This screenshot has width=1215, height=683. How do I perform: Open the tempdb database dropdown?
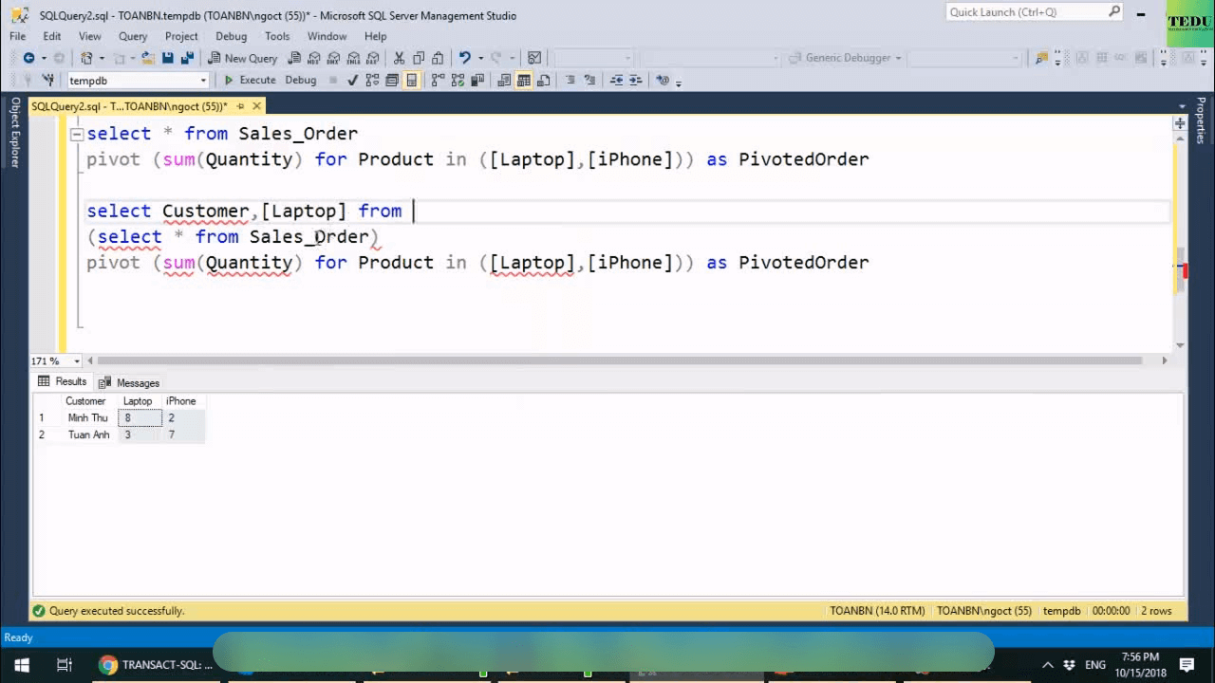point(203,81)
